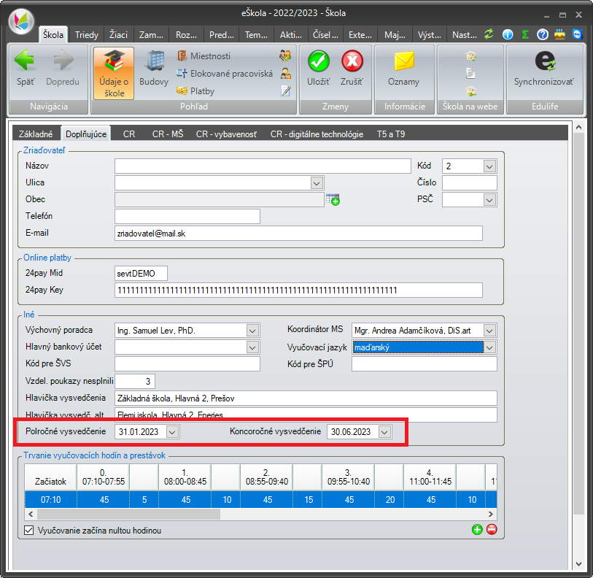
Task: Open the CR - MŠ sub-tab
Action: pyautogui.click(x=168, y=134)
